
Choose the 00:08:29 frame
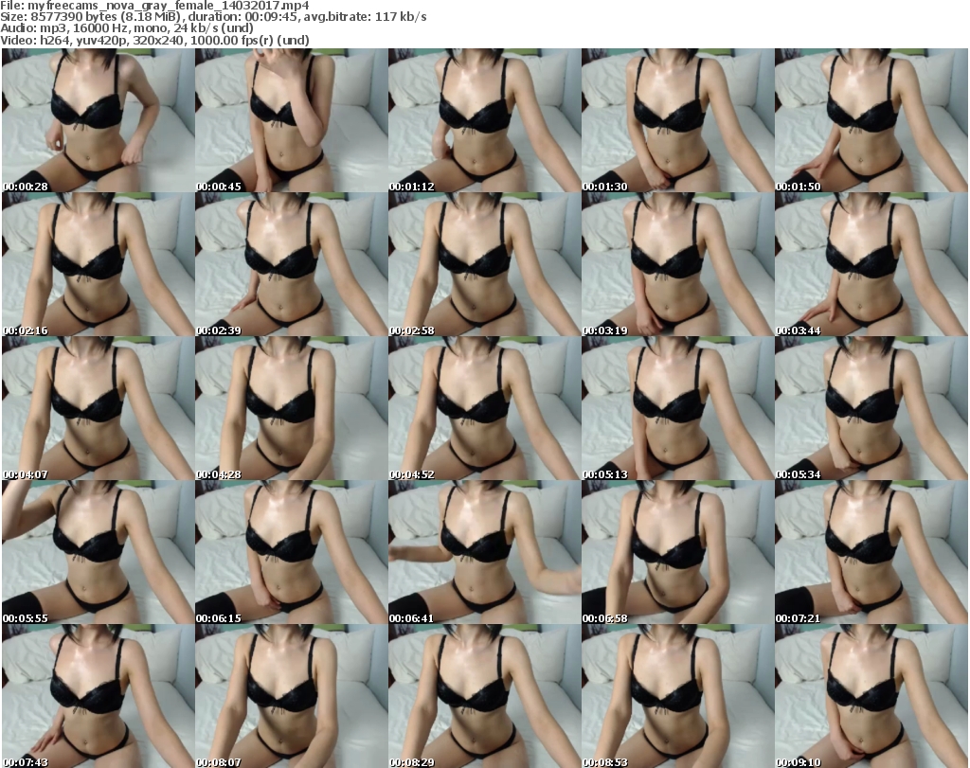point(484,697)
